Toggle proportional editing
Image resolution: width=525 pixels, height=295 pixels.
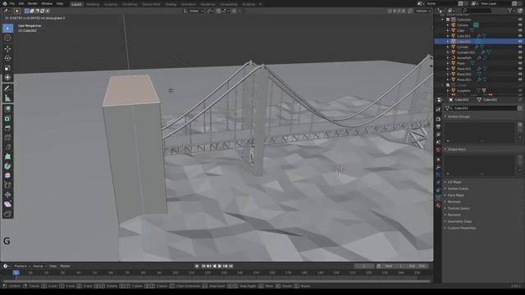[235, 11]
